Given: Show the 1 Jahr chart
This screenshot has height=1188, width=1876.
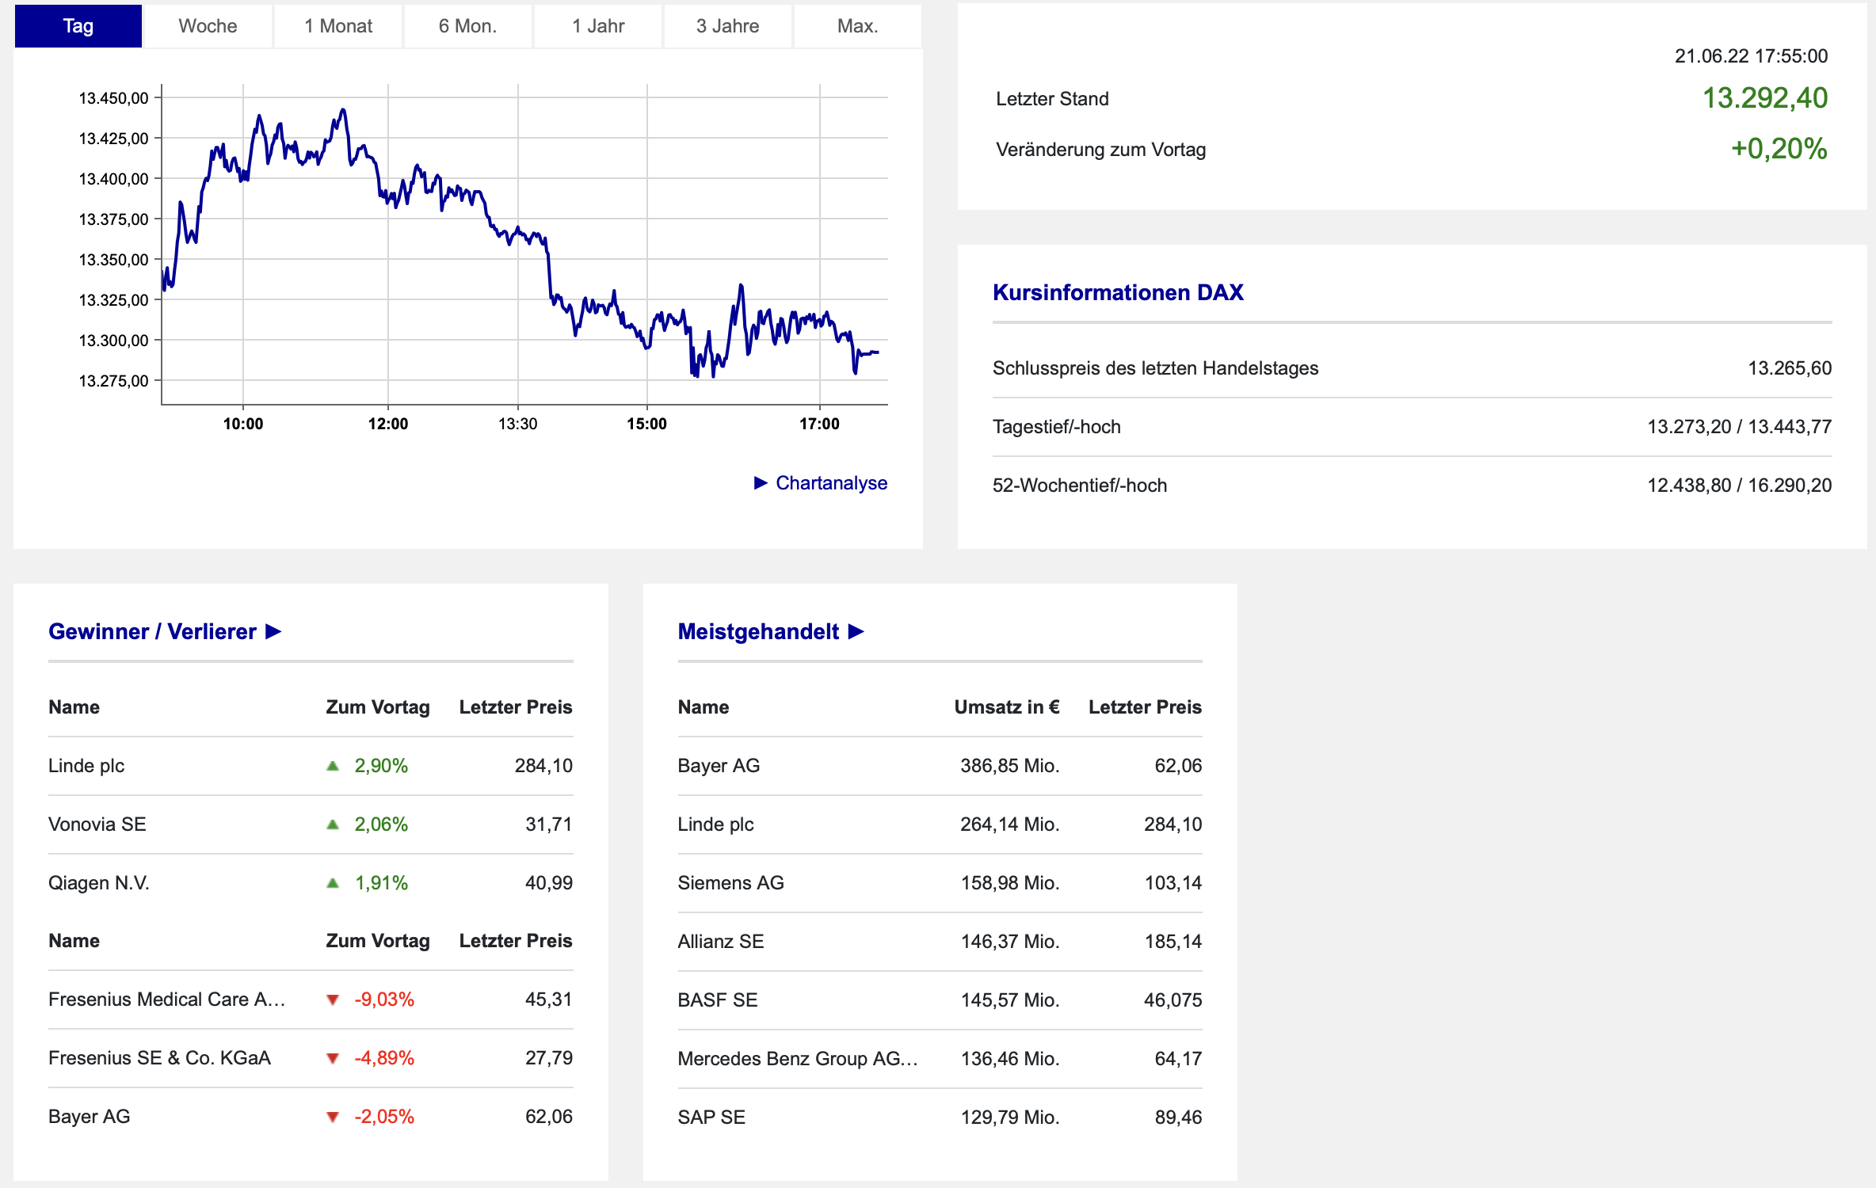Looking at the screenshot, I should click(x=598, y=26).
